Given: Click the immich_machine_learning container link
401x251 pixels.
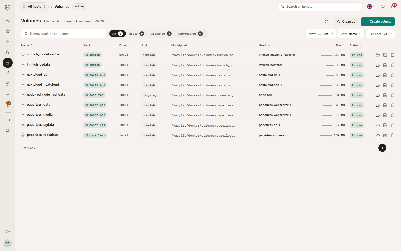Looking at the screenshot, I should pos(277,55).
